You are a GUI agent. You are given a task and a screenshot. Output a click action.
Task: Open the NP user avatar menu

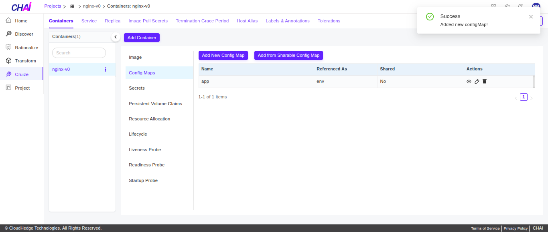tap(536, 6)
